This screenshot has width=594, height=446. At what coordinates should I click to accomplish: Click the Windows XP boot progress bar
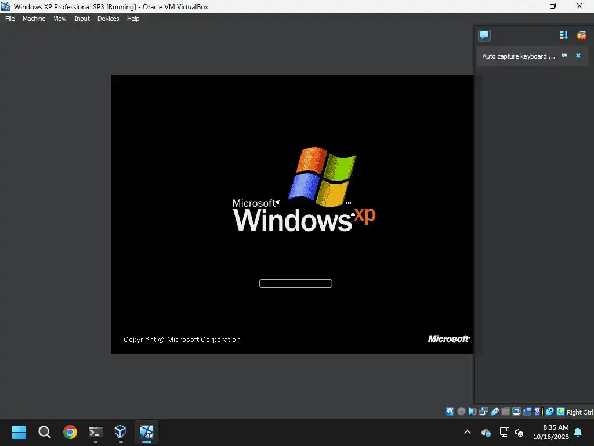295,283
